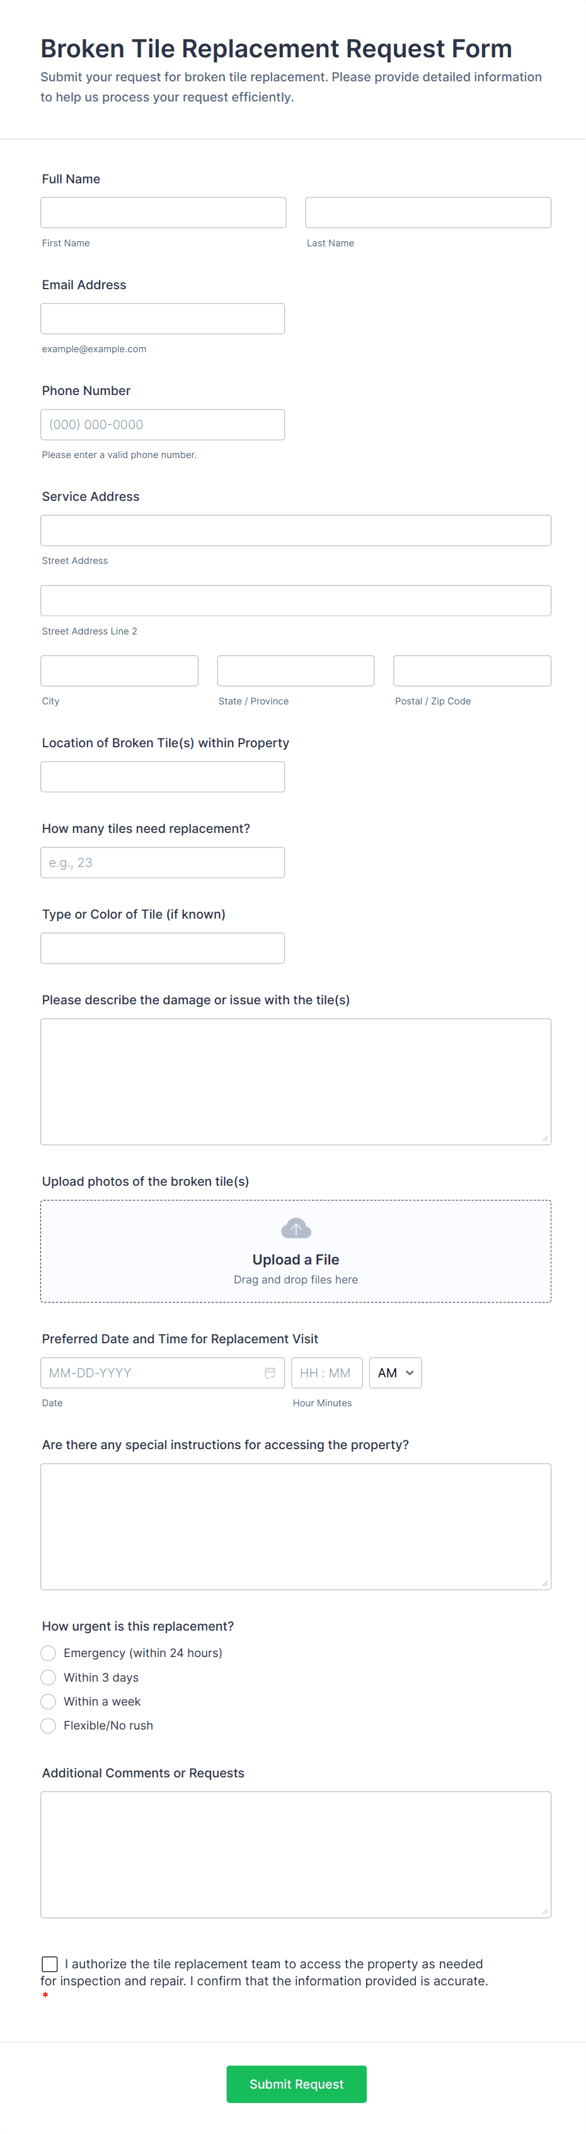Open the calendar icon on Date field
Image resolution: width=586 pixels, height=2134 pixels.
point(271,1373)
